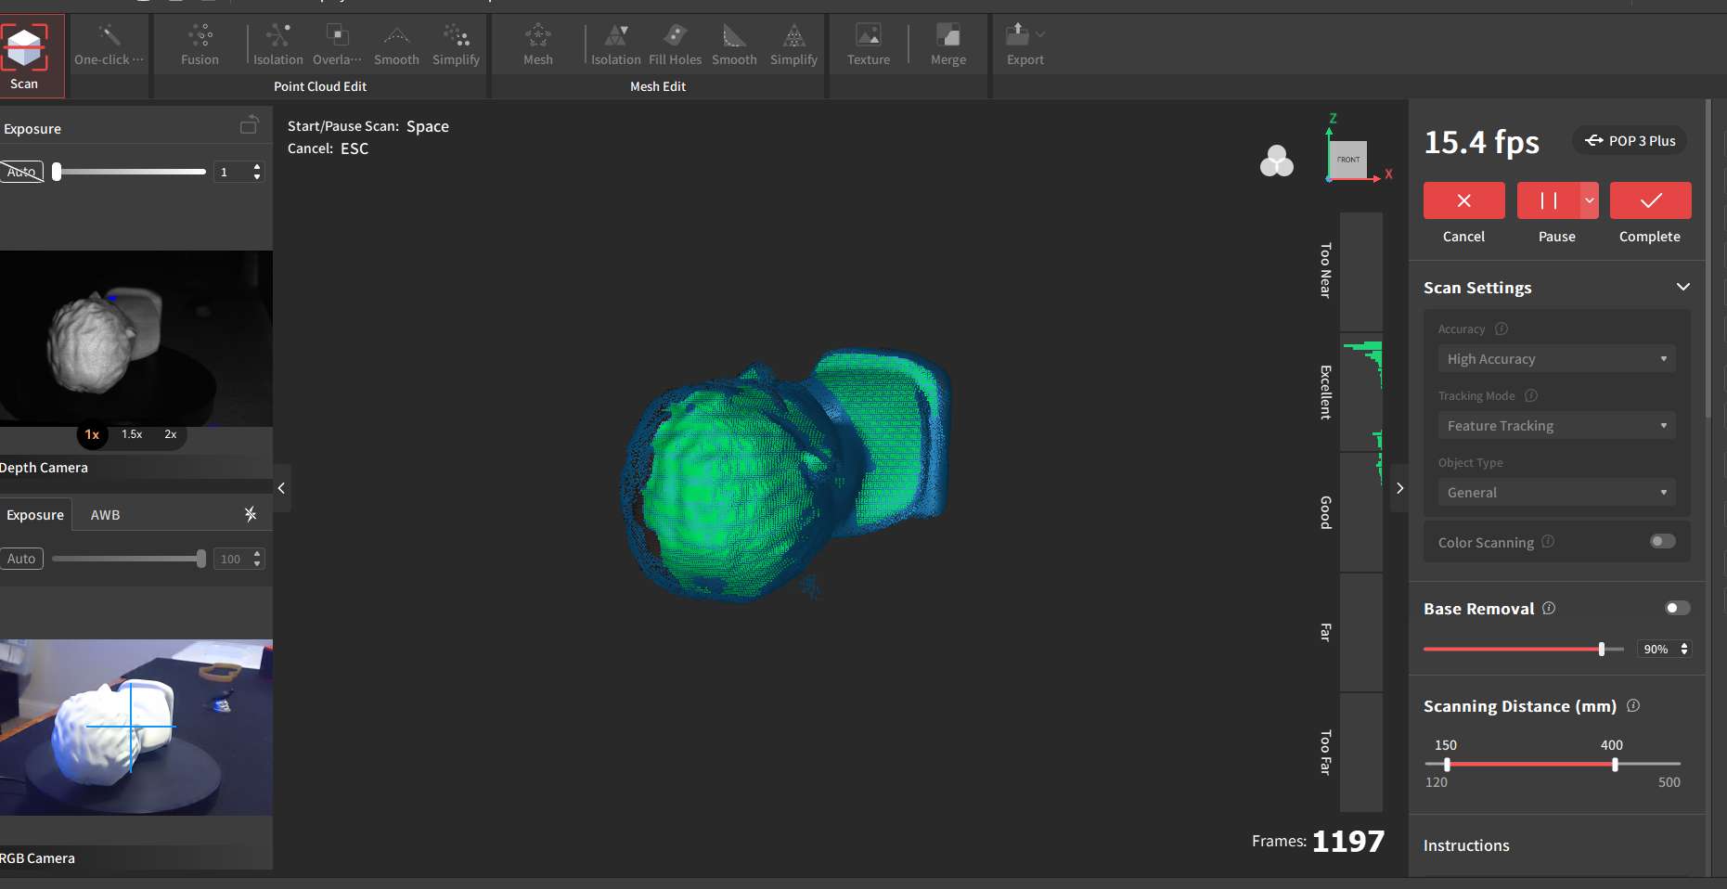Select the Simplify tool under Point Cloud Edit
The height and width of the screenshot is (889, 1727).
click(x=456, y=44)
